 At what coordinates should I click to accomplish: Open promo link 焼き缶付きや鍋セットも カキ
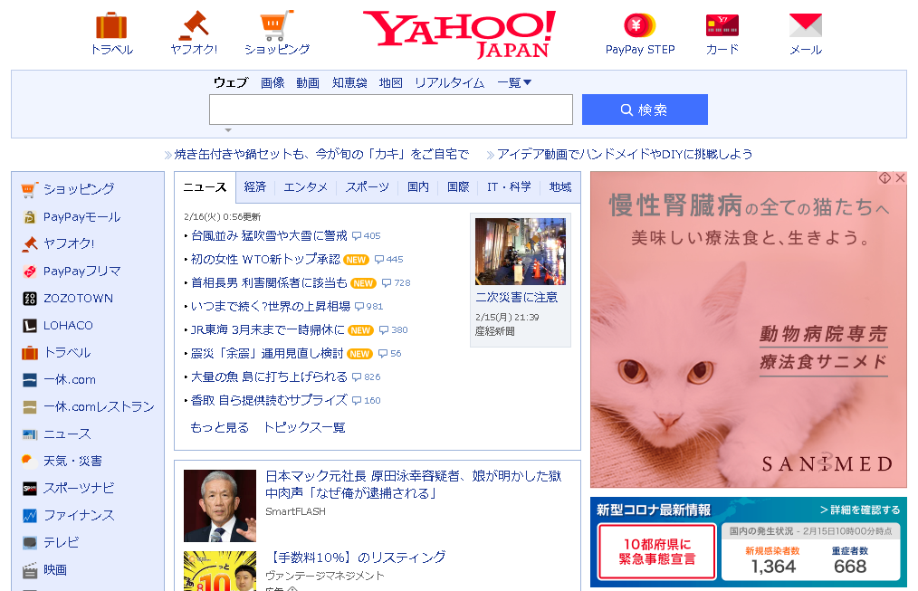tap(321, 155)
